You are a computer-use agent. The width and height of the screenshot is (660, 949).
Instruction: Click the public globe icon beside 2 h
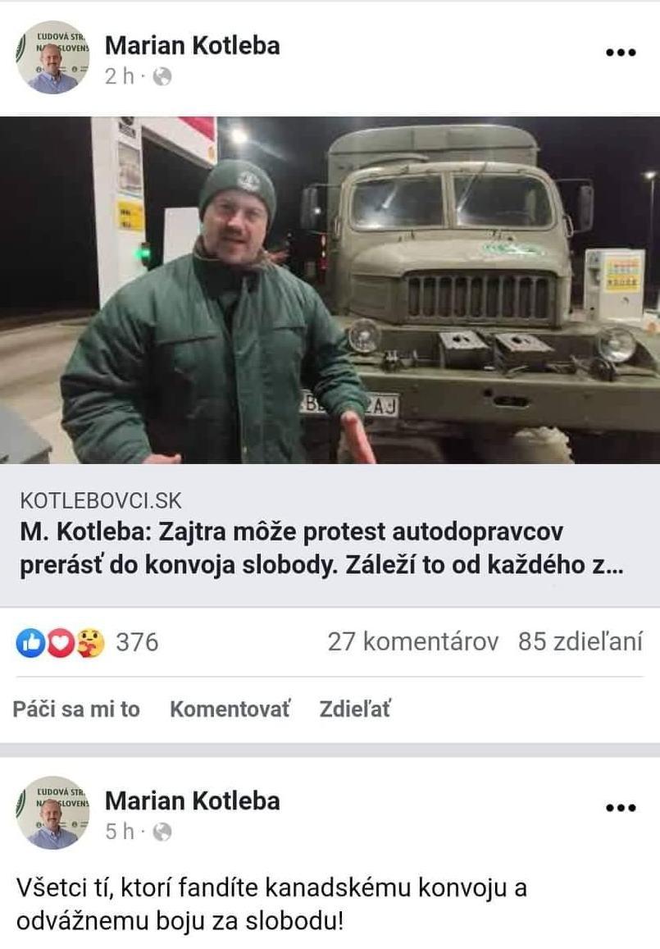[x=162, y=77]
